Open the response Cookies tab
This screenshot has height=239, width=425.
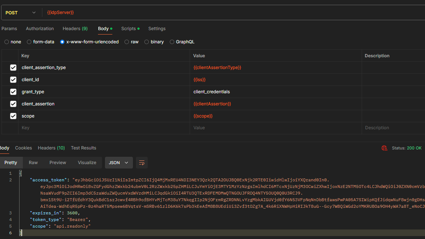pyautogui.click(x=24, y=148)
